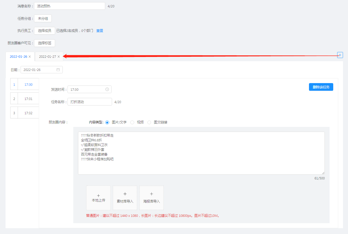The image size is (348, 234).
Task: Select task 1 at 17:30
Action: tap(25, 85)
